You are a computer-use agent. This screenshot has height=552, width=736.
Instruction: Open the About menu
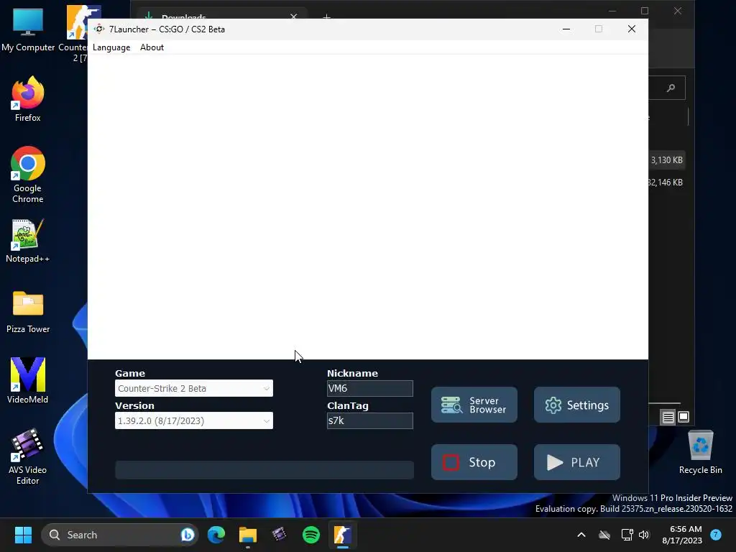tap(152, 47)
